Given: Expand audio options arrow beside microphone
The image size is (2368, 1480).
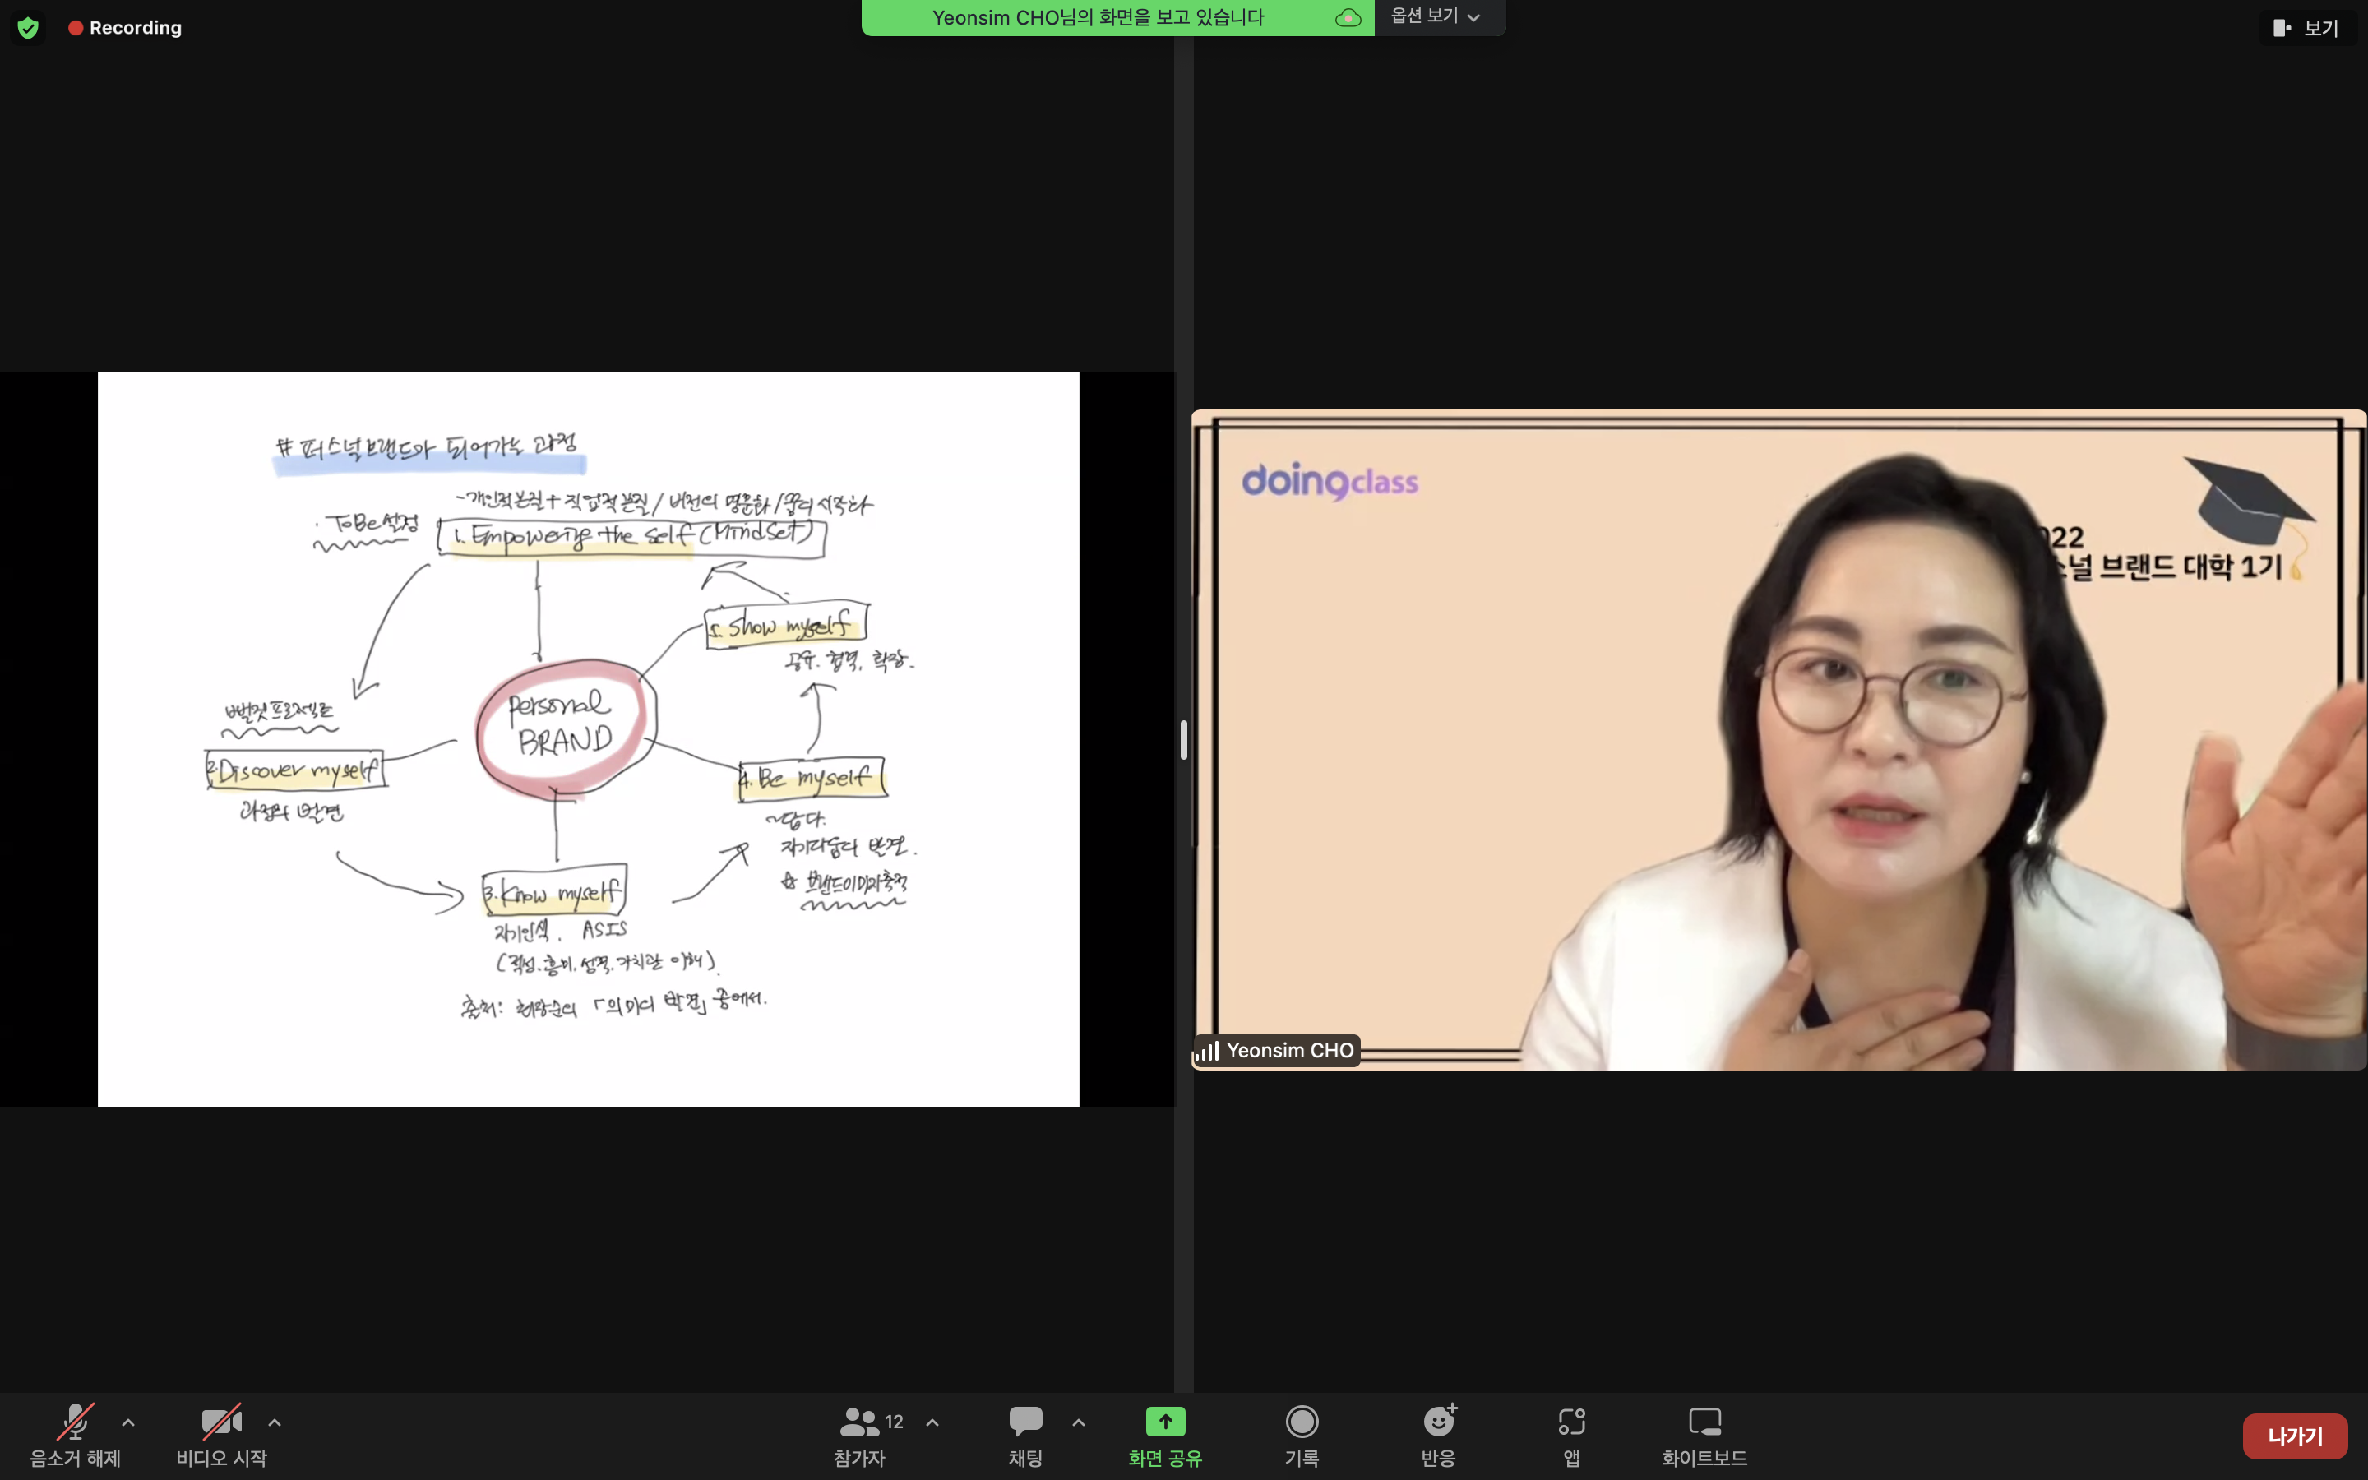Looking at the screenshot, I should [x=128, y=1422].
